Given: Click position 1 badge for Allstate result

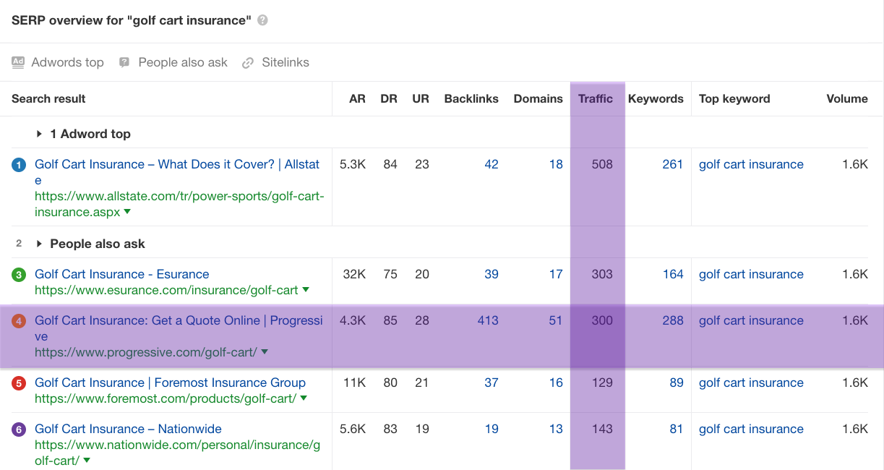Looking at the screenshot, I should [19, 165].
